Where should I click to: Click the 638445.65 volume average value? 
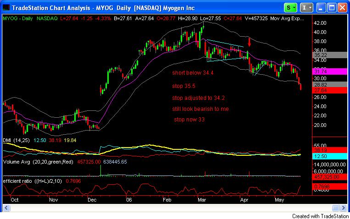pos(115,162)
